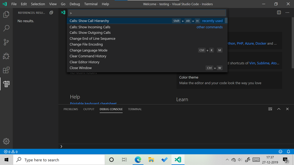This screenshot has height=165, width=294.
Task: Open the Go menu
Action: pos(63,4)
